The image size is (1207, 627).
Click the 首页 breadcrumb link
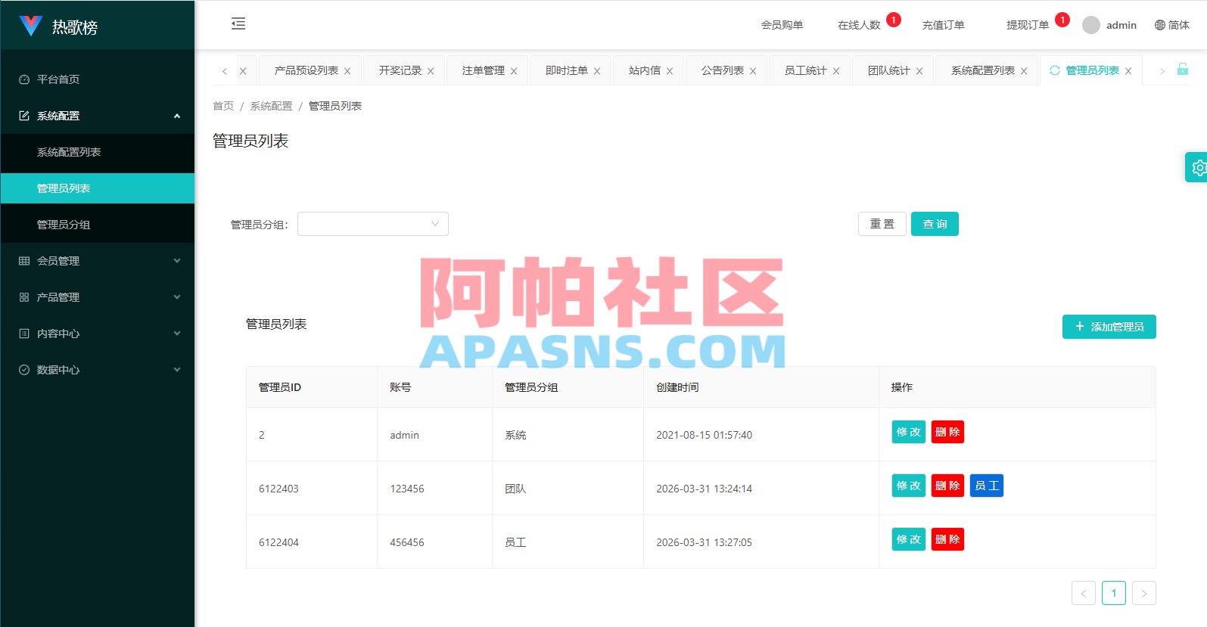[223, 106]
